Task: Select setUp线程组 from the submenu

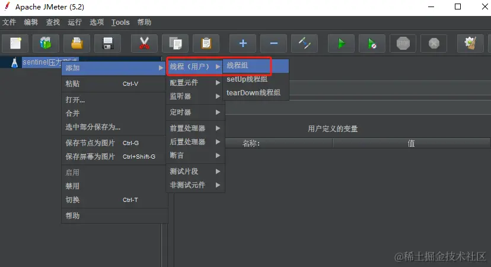Action: tap(256, 79)
